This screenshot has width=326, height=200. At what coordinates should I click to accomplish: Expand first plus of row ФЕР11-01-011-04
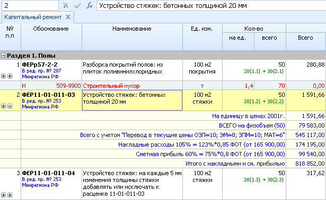[3, 195]
